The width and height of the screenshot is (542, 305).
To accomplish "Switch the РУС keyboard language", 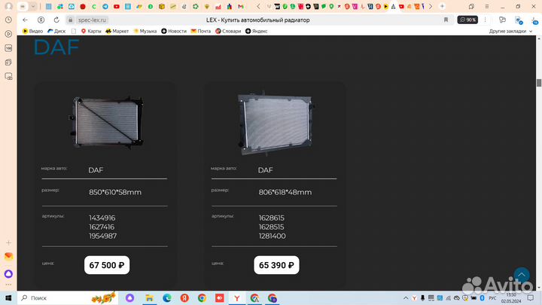I will pyautogui.click(x=492, y=298).
